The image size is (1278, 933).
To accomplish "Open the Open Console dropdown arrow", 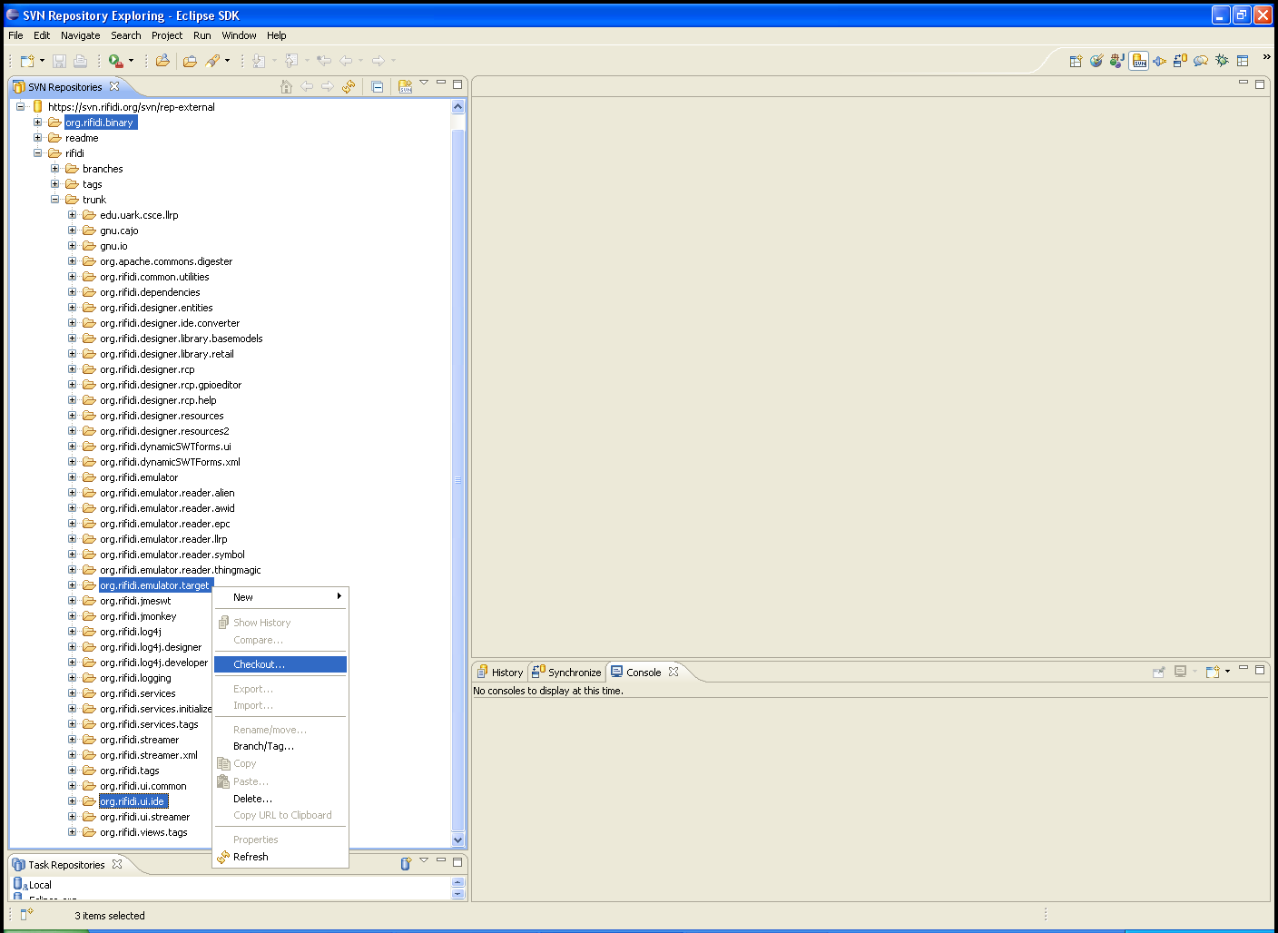I will pos(1227,672).
